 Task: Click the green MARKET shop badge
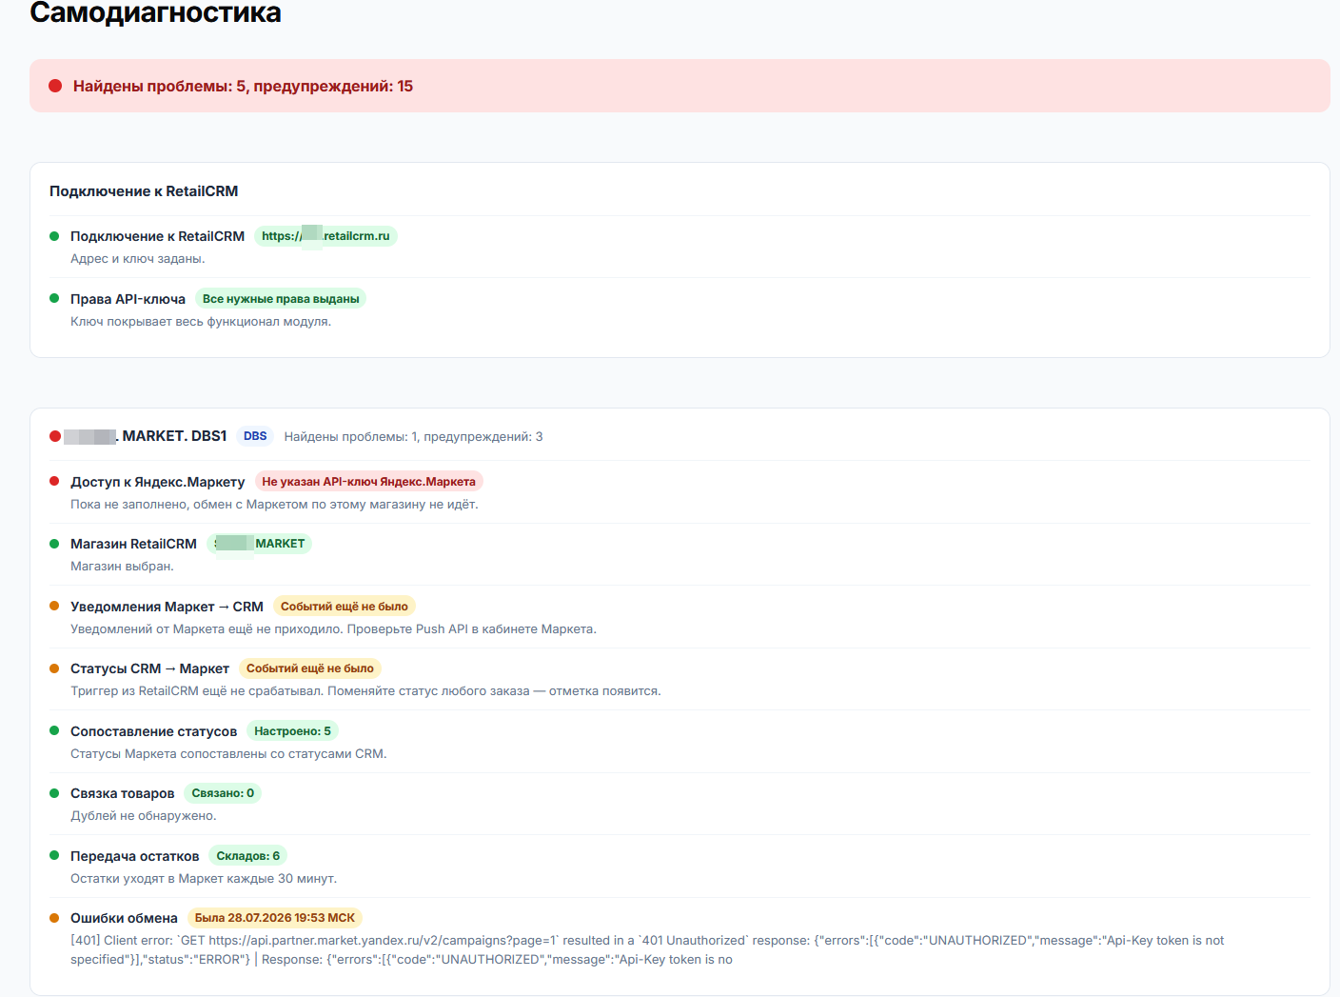(259, 544)
